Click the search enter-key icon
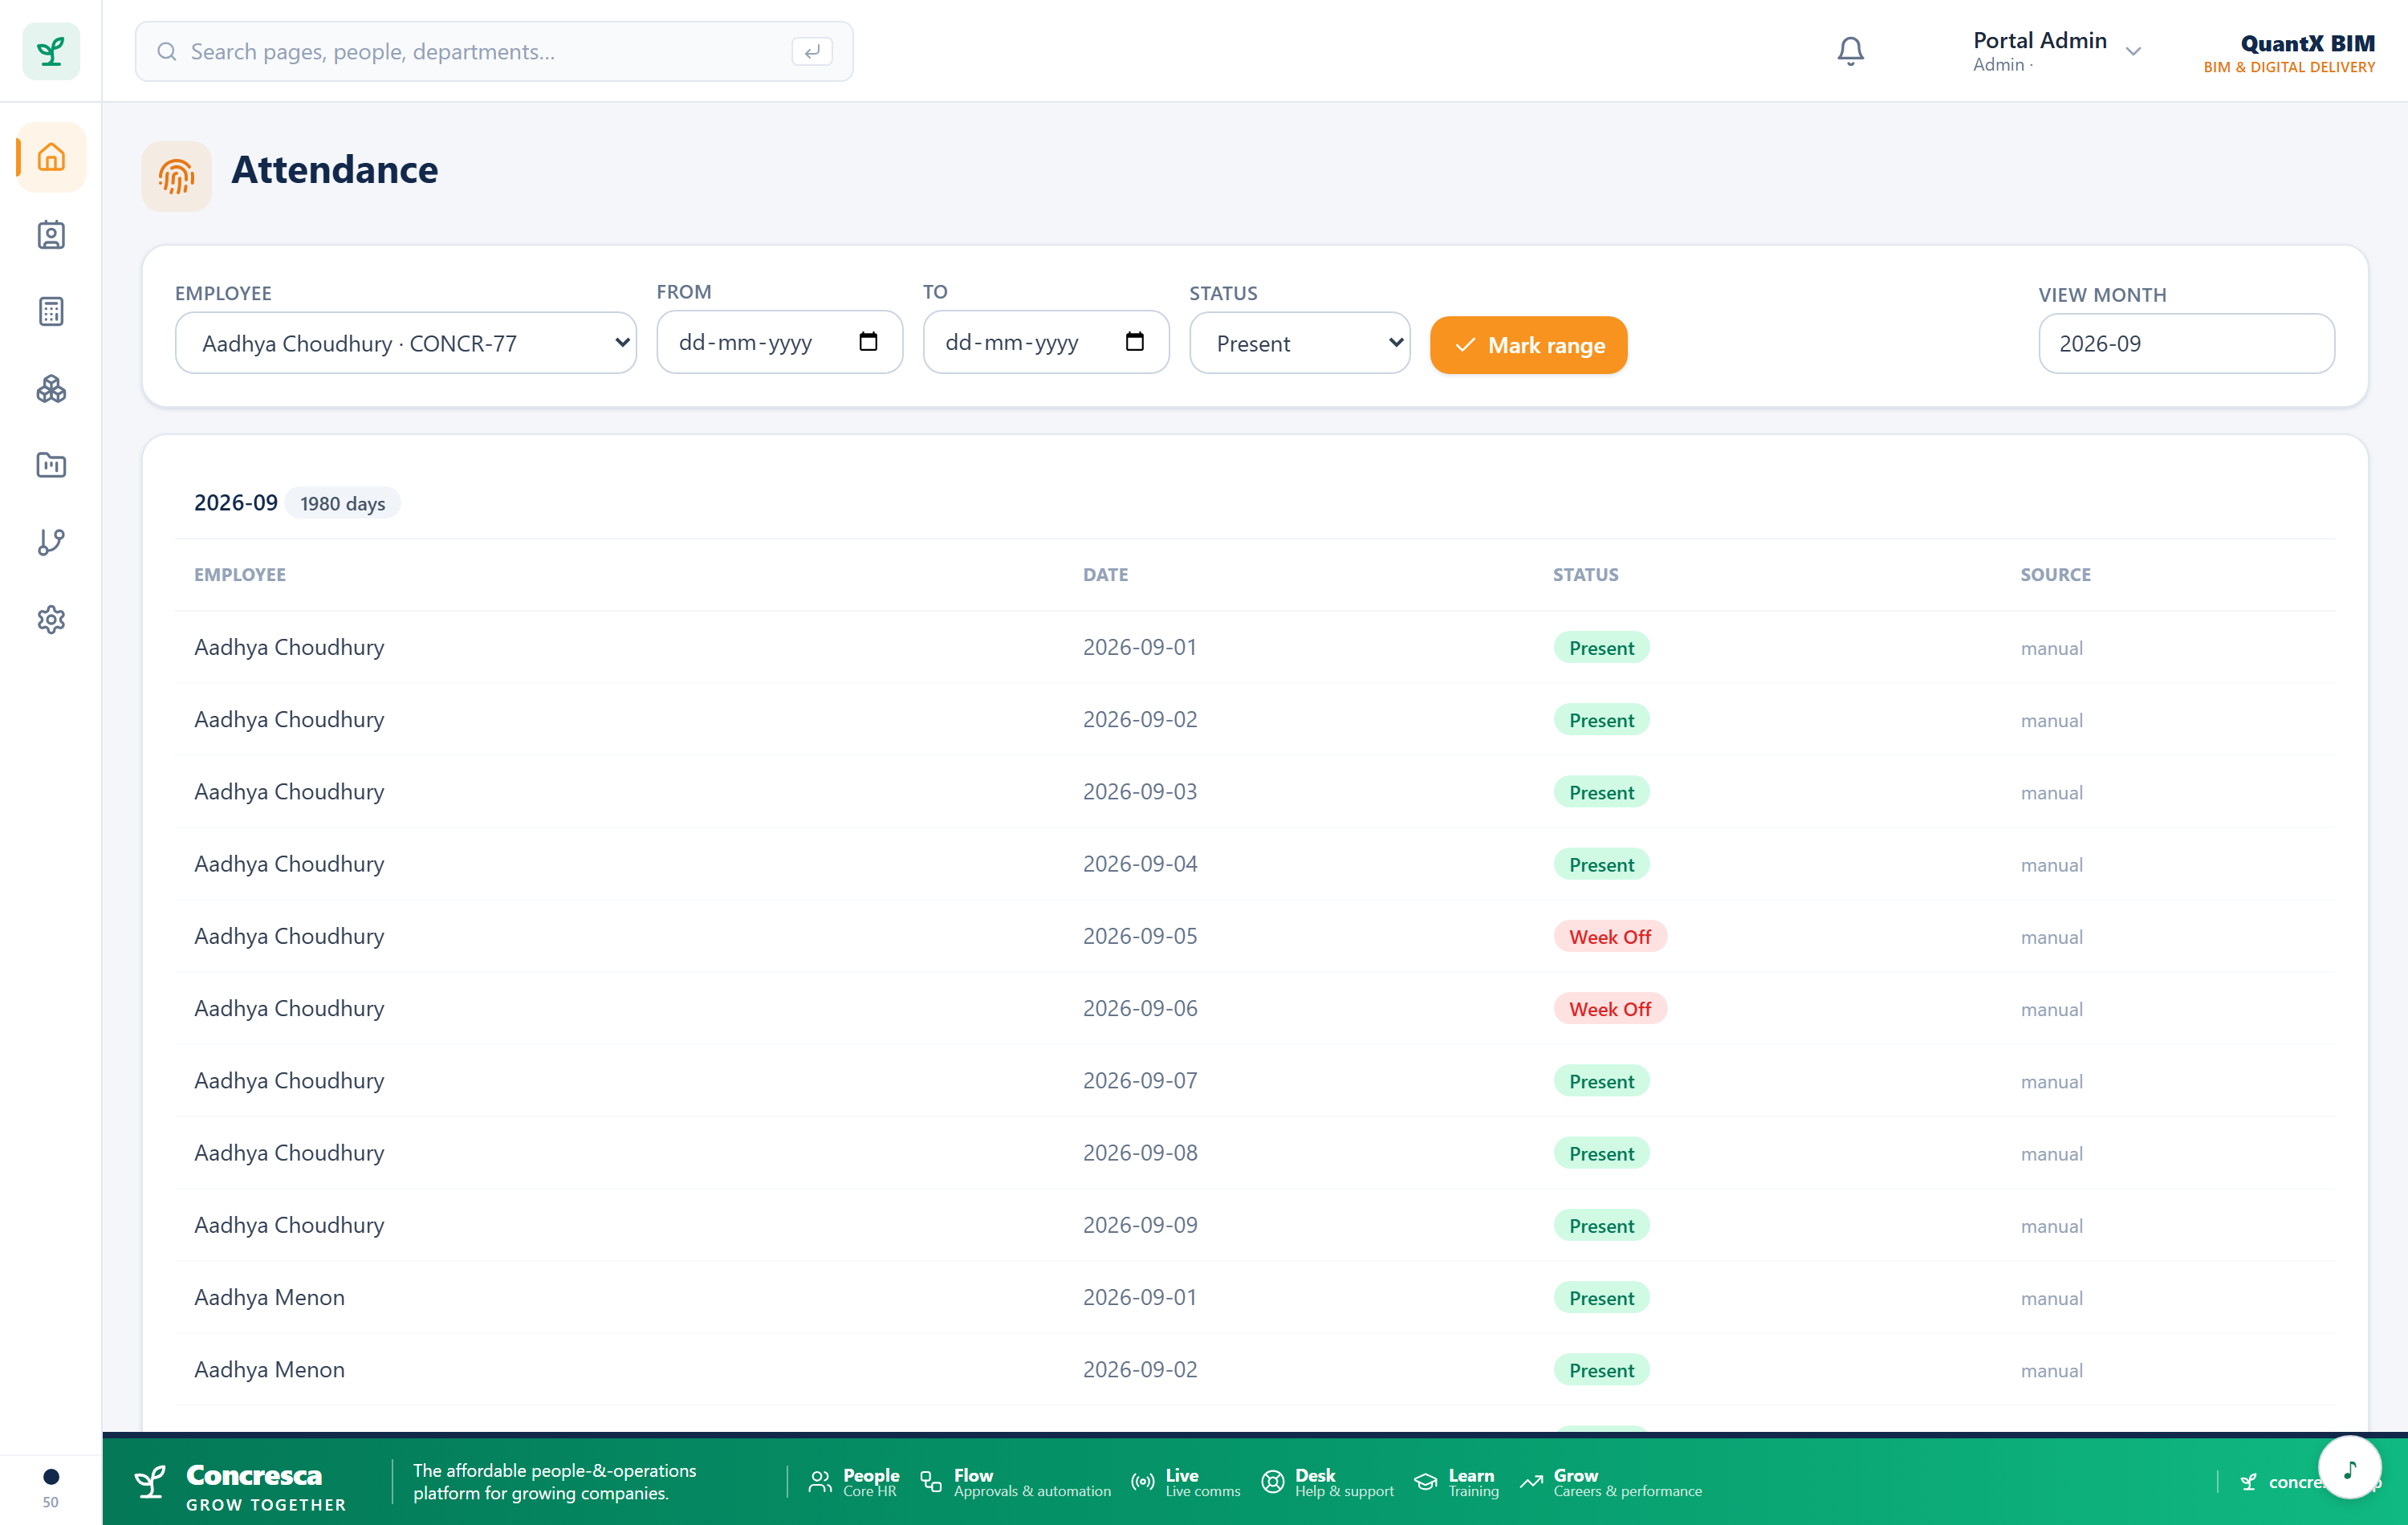This screenshot has height=1525, width=2408. coord(811,51)
